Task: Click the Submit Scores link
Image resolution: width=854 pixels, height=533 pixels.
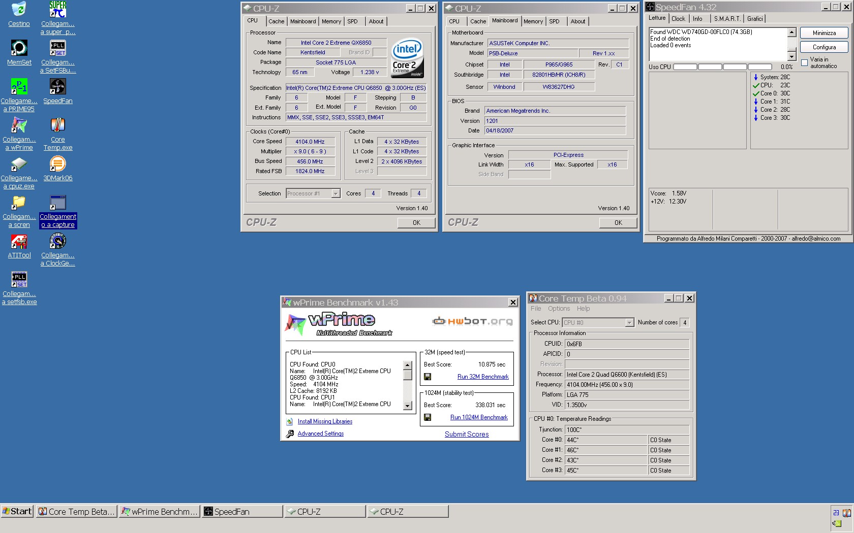Action: [467, 434]
